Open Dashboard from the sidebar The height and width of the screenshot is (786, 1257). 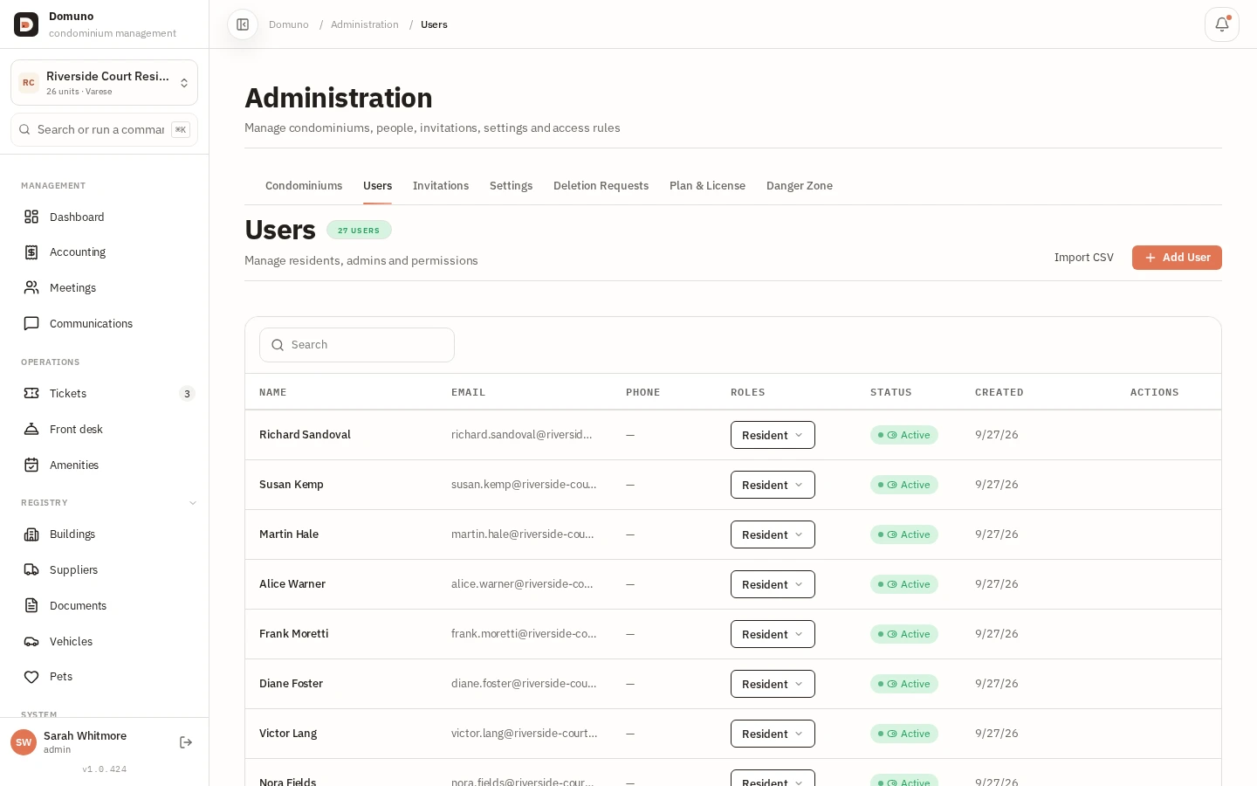pyautogui.click(x=104, y=217)
